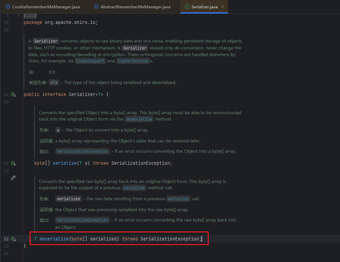Screen dimensions: 340x262
Task: Follow the deserialize link in serialize docs
Action: [x=139, y=119]
